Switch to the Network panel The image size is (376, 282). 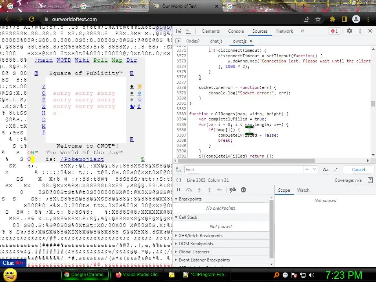[x=285, y=31]
